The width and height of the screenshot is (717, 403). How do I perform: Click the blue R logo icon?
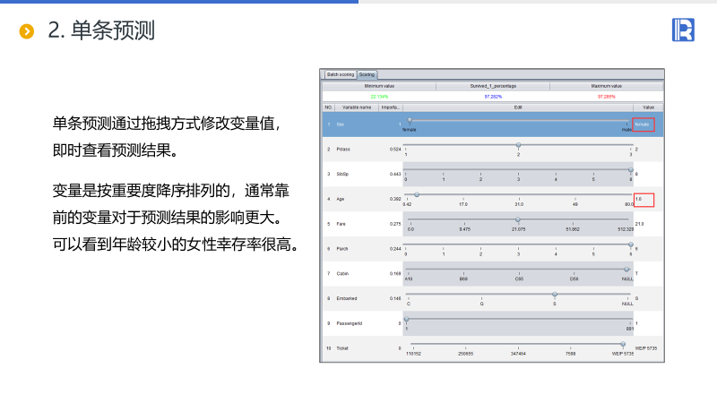pos(683,30)
